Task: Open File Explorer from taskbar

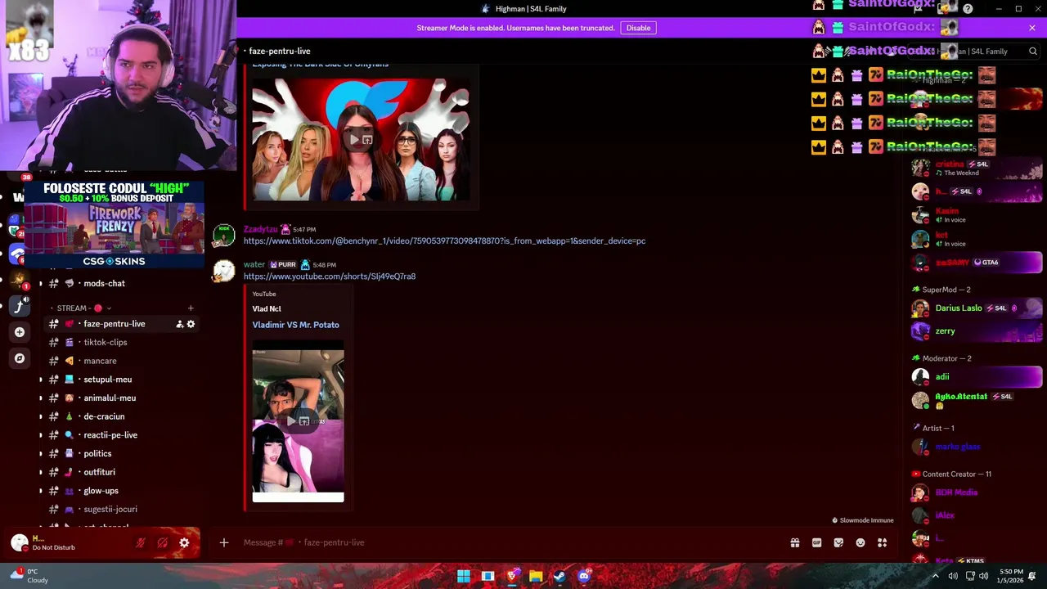Action: coord(536,576)
